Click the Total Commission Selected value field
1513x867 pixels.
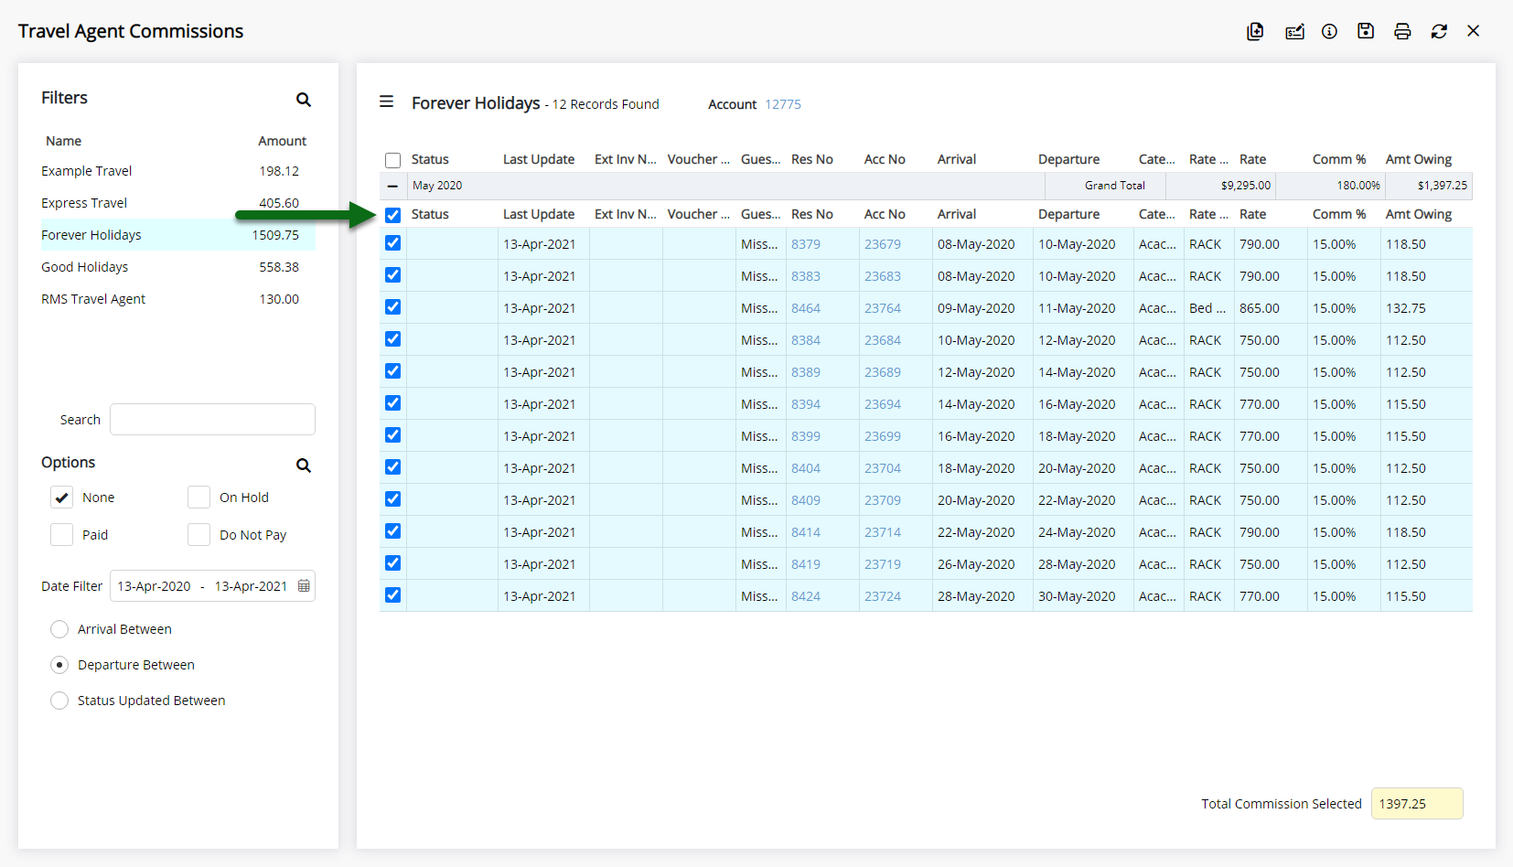1417,804
